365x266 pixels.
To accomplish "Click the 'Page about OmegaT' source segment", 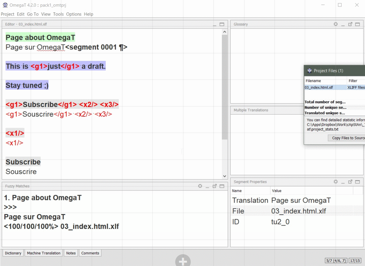I will (40, 37).
